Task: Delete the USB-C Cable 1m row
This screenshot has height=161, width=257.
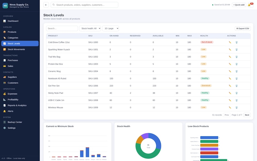Action: point(237,100)
